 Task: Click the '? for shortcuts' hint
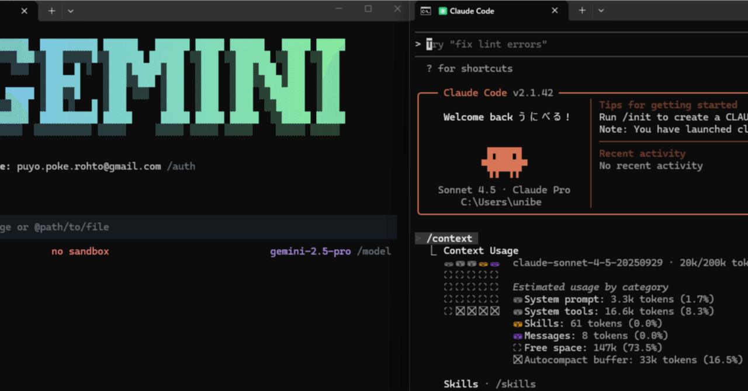469,68
